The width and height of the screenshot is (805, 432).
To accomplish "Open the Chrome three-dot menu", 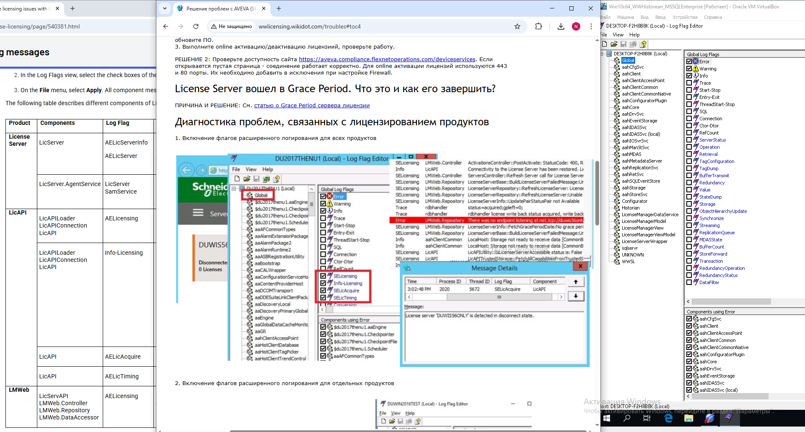I will click(591, 26).
